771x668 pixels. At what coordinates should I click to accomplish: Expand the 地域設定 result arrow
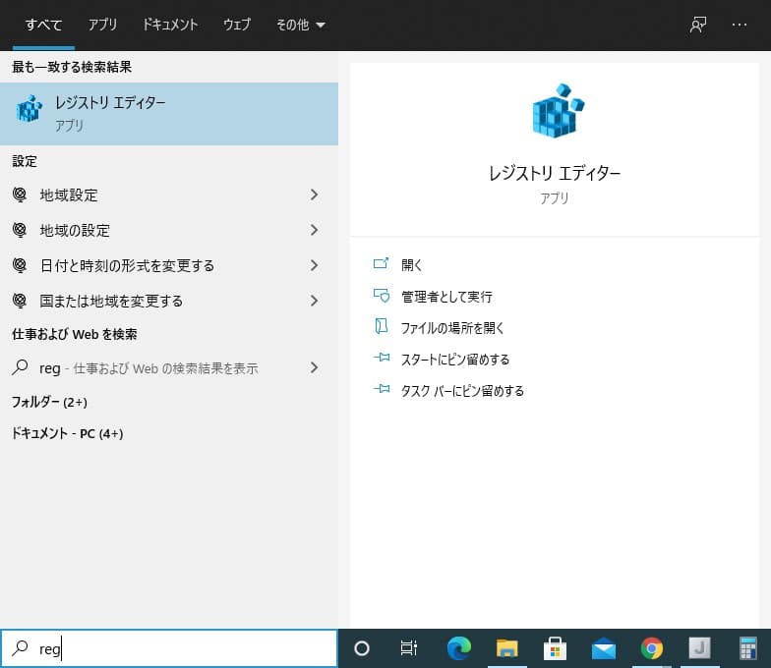tap(315, 195)
